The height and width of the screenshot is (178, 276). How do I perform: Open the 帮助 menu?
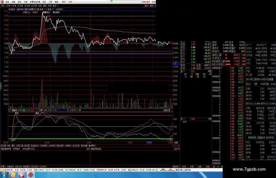click(x=57, y=2)
